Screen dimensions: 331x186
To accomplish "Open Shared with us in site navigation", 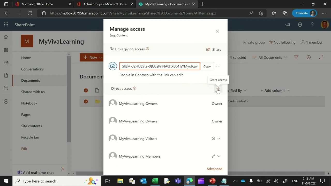I will click(x=33, y=92).
